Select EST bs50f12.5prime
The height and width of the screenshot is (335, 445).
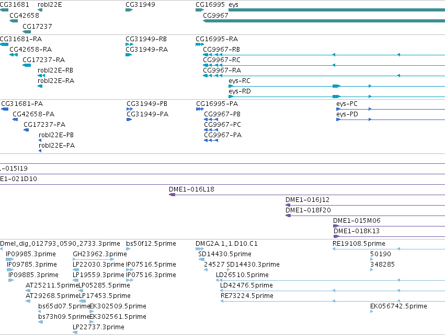151,244
